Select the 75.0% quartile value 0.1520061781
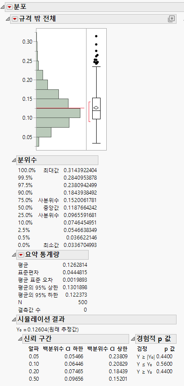Screen dimensions: 184x386 (x=80, y=200)
